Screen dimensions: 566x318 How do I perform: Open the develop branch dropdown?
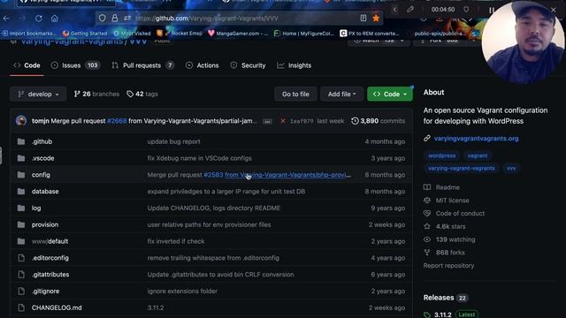[x=38, y=95]
